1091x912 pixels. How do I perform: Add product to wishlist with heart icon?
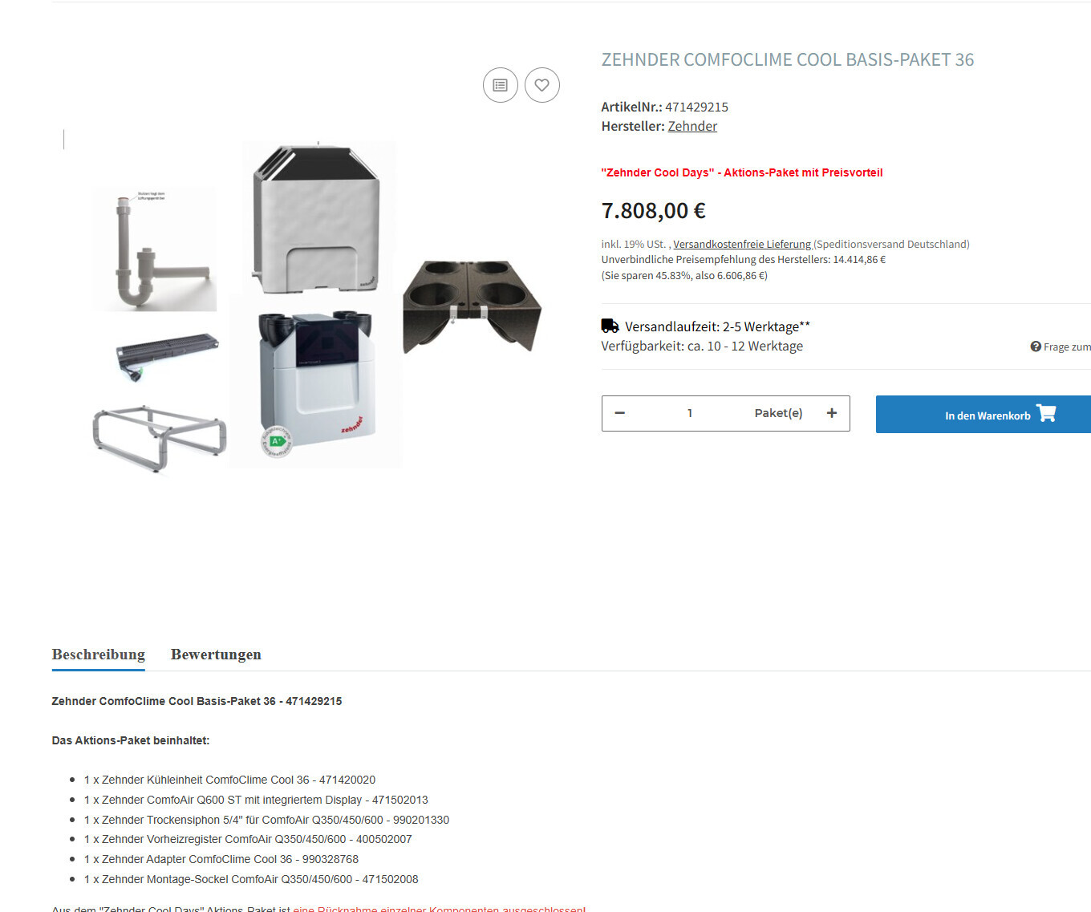point(542,85)
